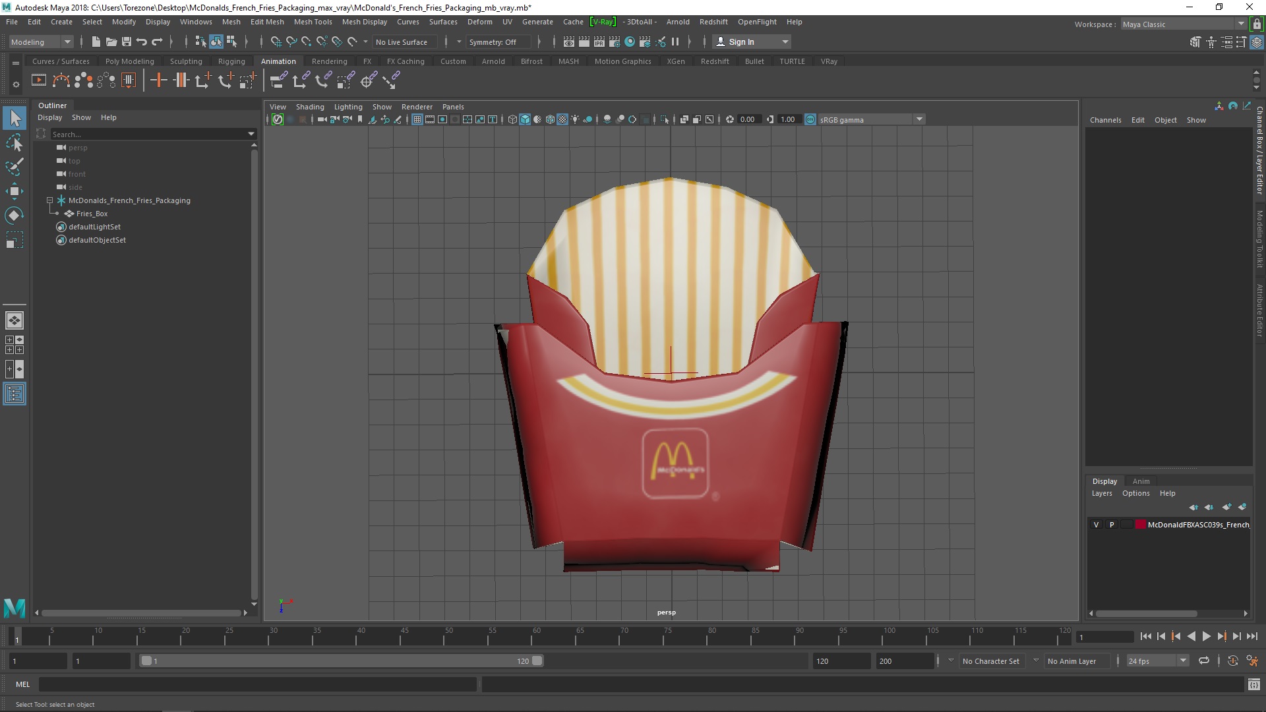Image resolution: width=1266 pixels, height=712 pixels.
Task: Toggle viewport grid display
Action: 417,119
